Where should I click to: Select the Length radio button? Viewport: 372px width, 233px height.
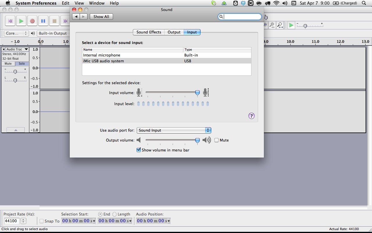point(115,214)
